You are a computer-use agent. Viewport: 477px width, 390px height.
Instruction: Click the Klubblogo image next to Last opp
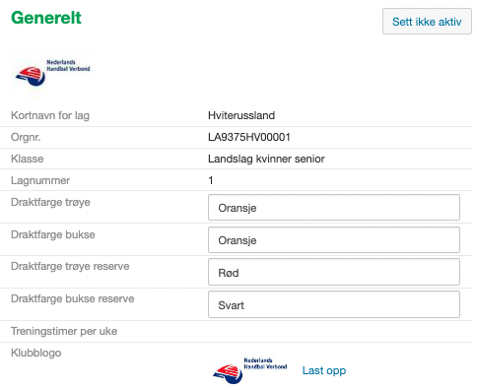pyautogui.click(x=250, y=370)
